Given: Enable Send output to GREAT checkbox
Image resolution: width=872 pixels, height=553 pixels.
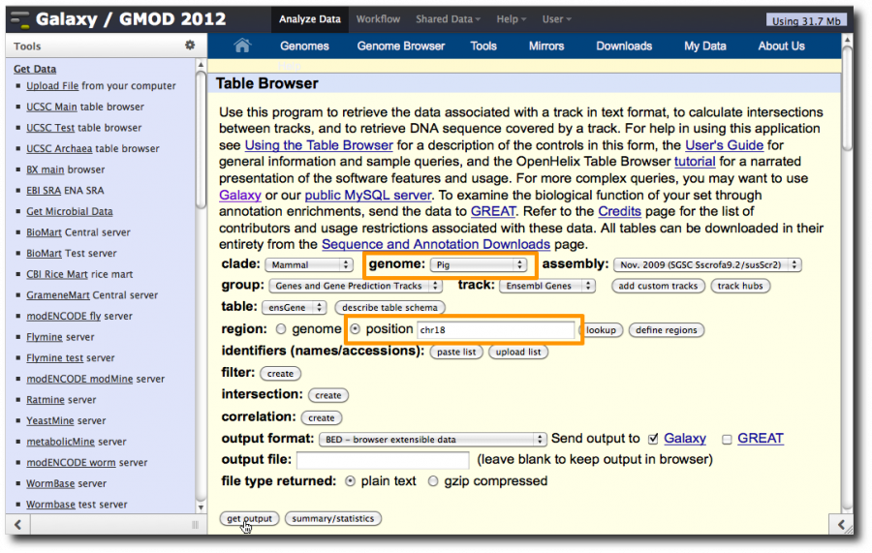Looking at the screenshot, I should click(727, 440).
